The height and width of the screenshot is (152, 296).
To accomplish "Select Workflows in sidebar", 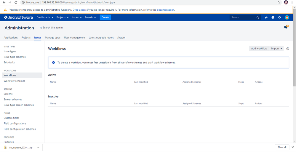I will click(x=22, y=75).
